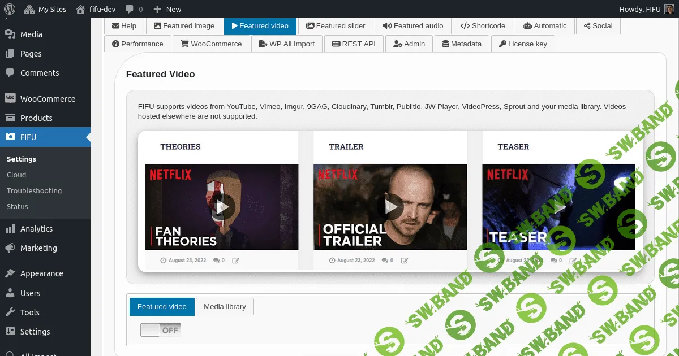Play the Fan Theories video

tap(222, 207)
